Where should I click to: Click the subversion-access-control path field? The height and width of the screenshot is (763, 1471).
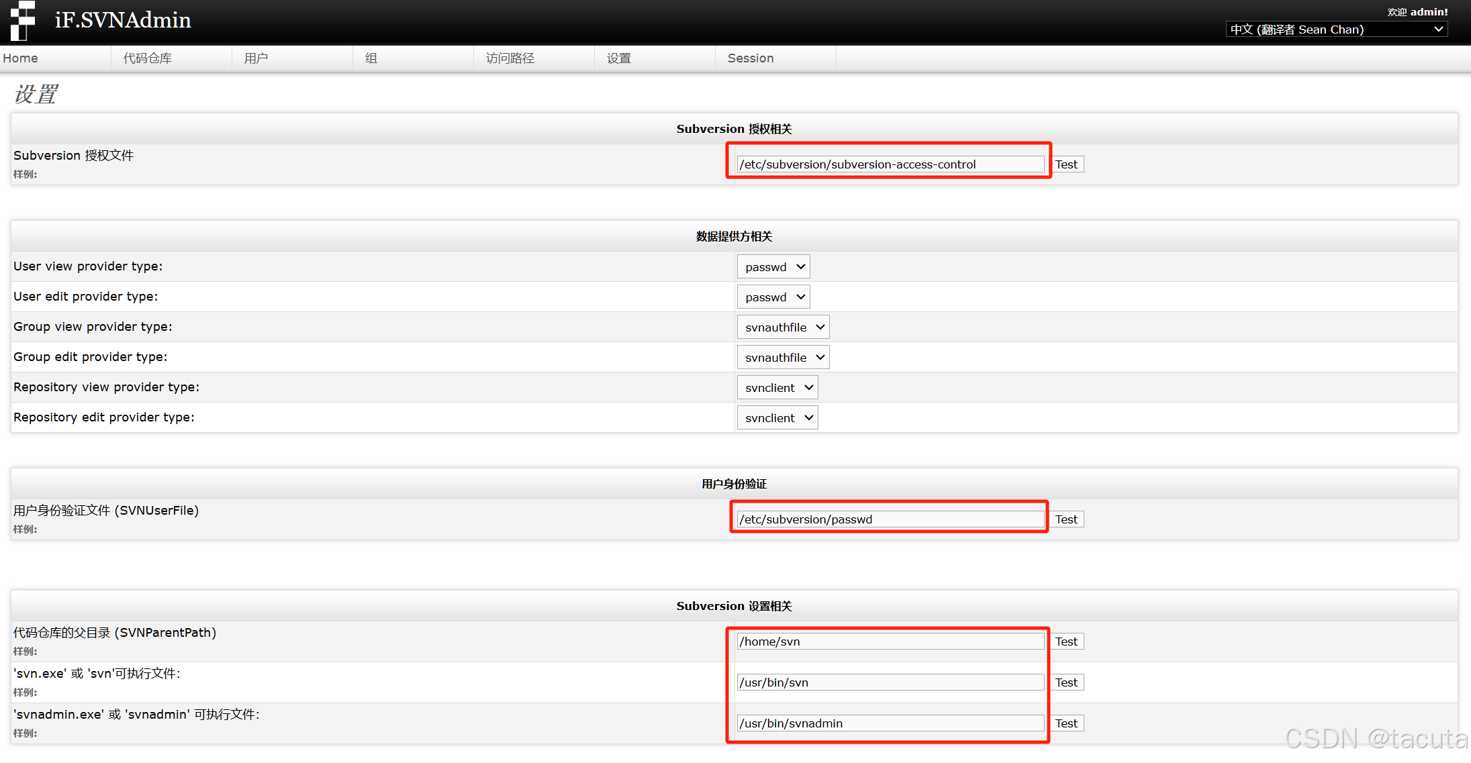coord(890,164)
